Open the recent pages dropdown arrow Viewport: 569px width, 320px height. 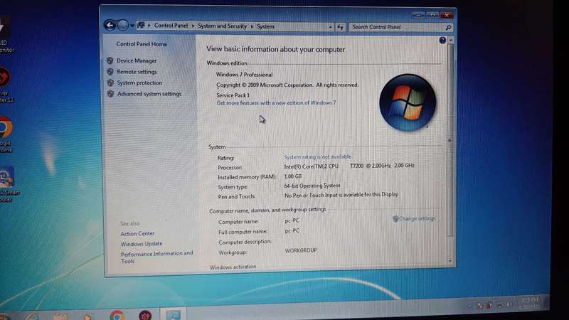(x=132, y=26)
